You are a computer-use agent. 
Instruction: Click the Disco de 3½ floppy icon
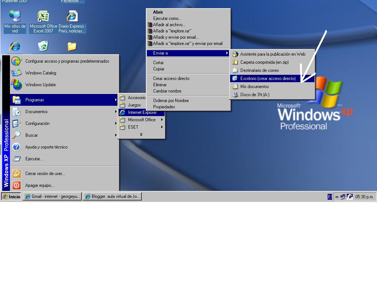click(235, 95)
